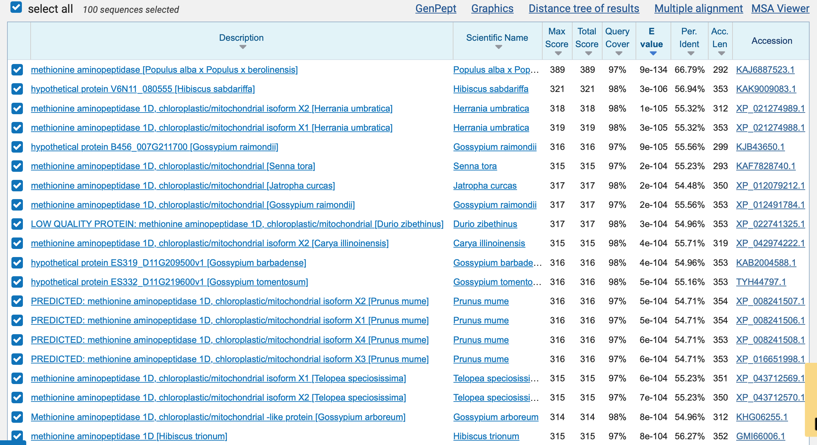Open accession KJB43650.1
This screenshot has height=445, width=817.
pos(760,147)
